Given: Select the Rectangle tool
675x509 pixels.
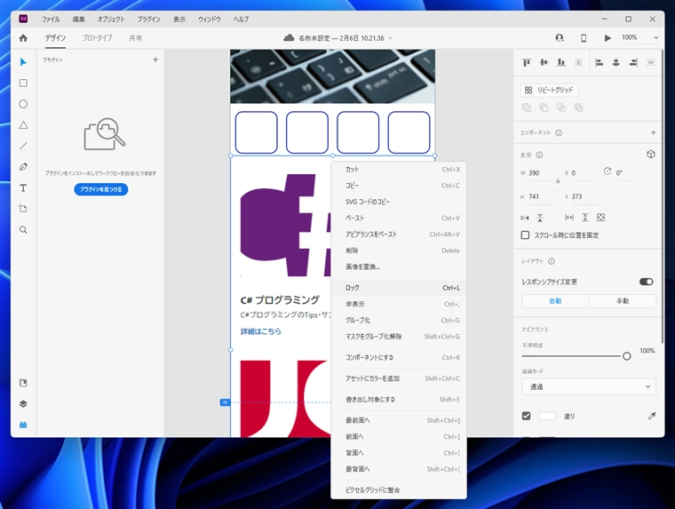Looking at the screenshot, I should [23, 83].
